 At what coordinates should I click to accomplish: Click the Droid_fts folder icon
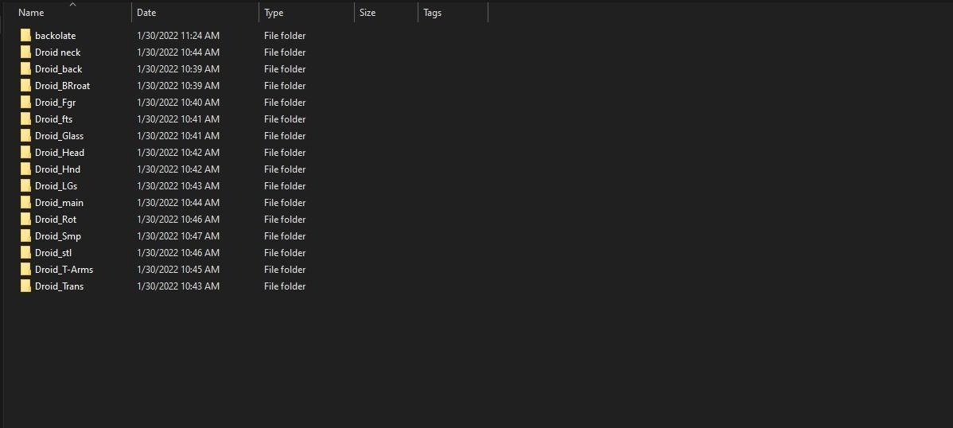coord(25,119)
